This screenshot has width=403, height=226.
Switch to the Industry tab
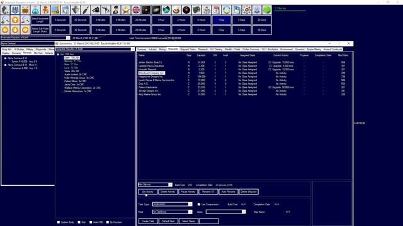(x=152, y=49)
